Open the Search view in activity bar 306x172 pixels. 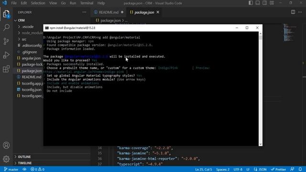pos(6,28)
